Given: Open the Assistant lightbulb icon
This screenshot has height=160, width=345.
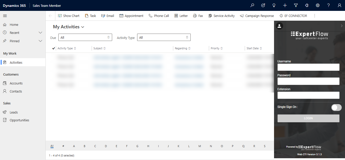Looking at the screenshot, I should 274,5.
